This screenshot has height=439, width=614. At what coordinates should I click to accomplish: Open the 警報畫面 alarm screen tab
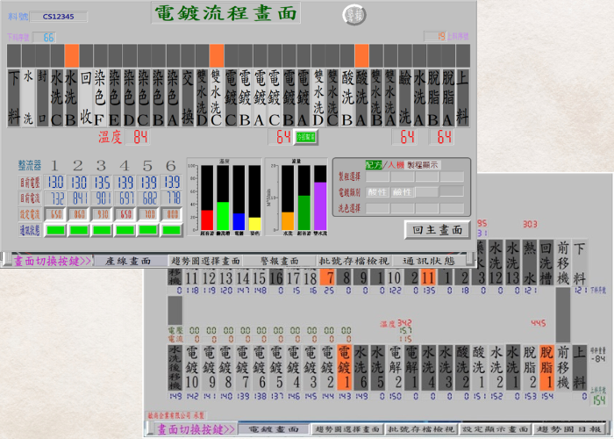pos(280,261)
